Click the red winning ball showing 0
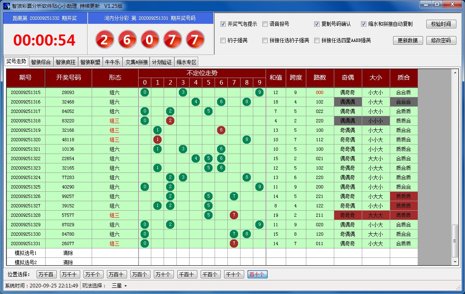 pyautogui.click(x=150, y=40)
